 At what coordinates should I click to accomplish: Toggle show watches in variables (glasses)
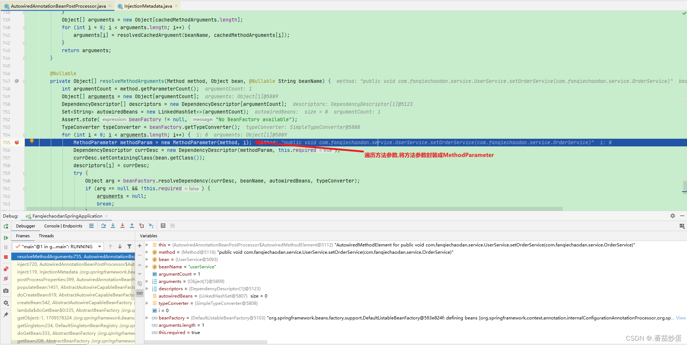pos(140,294)
